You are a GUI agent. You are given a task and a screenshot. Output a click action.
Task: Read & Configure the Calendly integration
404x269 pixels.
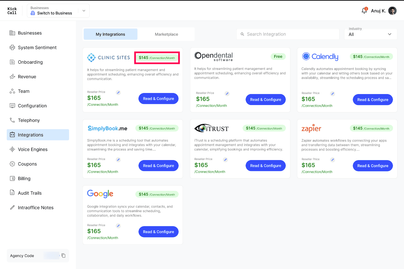[x=373, y=100]
